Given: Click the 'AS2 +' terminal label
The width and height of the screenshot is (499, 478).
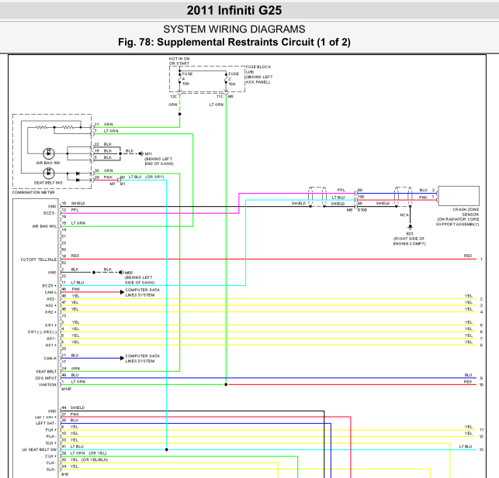Looking at the screenshot, I should tap(51, 305).
